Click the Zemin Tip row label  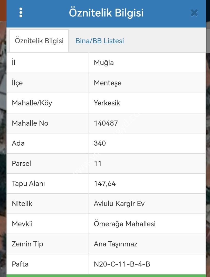[x=27, y=244]
